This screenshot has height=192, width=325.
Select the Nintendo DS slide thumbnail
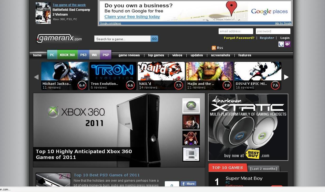191,154
